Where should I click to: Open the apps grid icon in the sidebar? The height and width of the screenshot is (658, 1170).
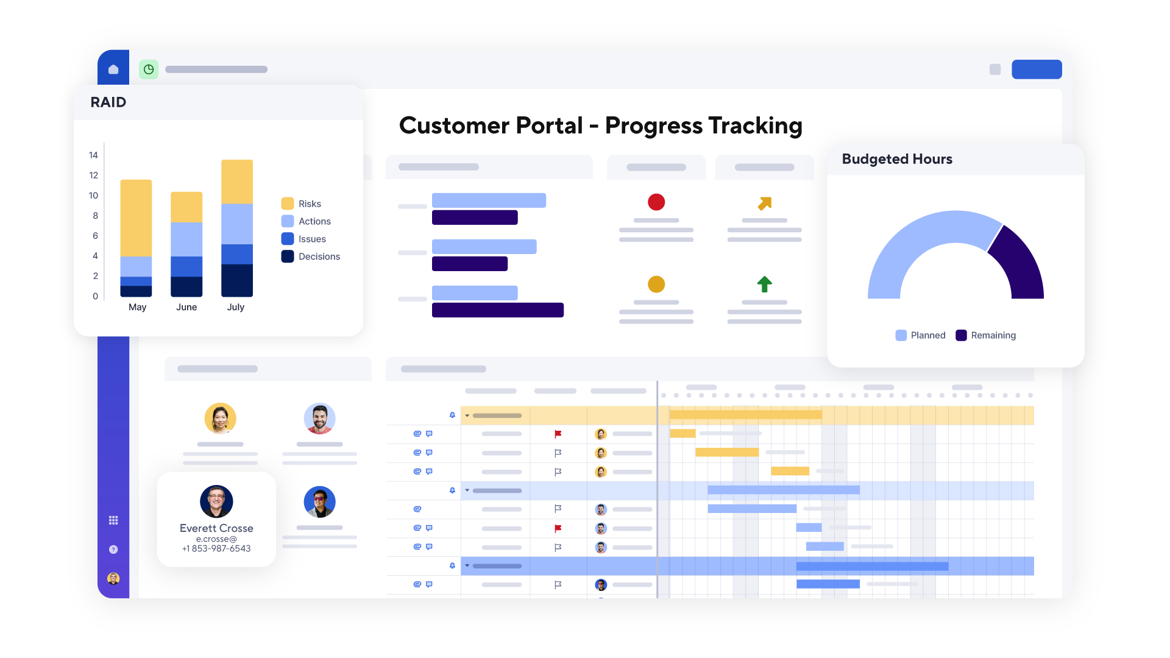113,520
